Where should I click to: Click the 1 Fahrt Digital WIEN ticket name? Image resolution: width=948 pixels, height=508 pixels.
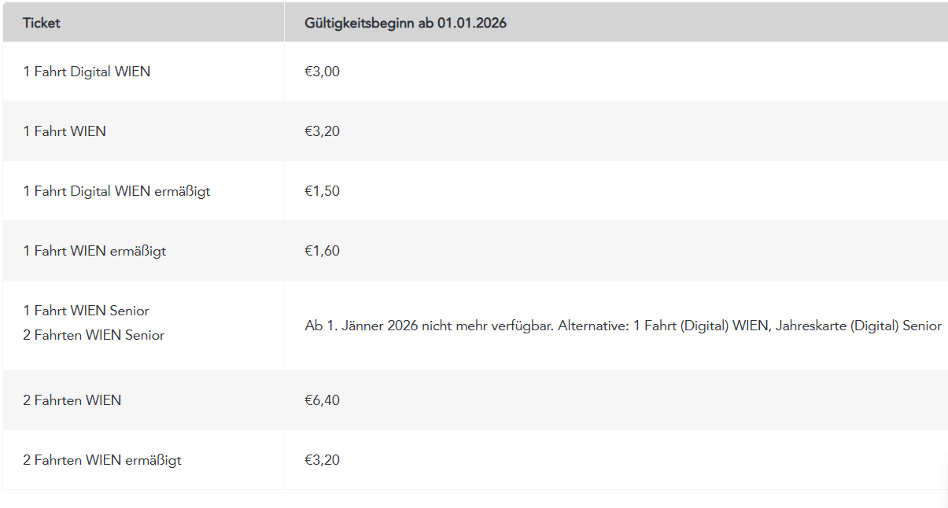coord(87,72)
